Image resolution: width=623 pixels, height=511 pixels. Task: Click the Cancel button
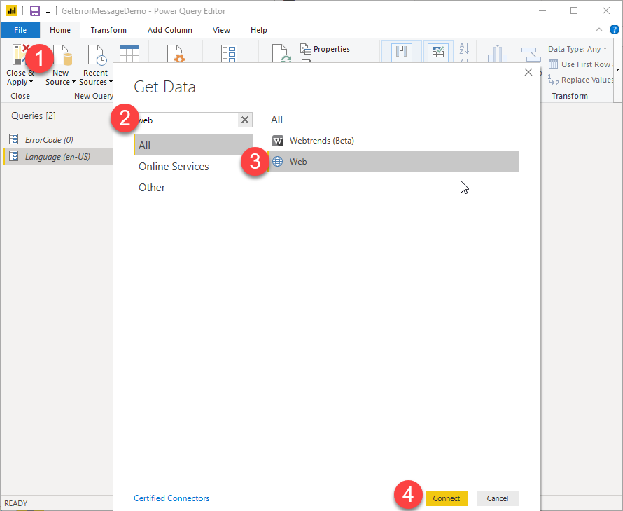[x=498, y=498]
